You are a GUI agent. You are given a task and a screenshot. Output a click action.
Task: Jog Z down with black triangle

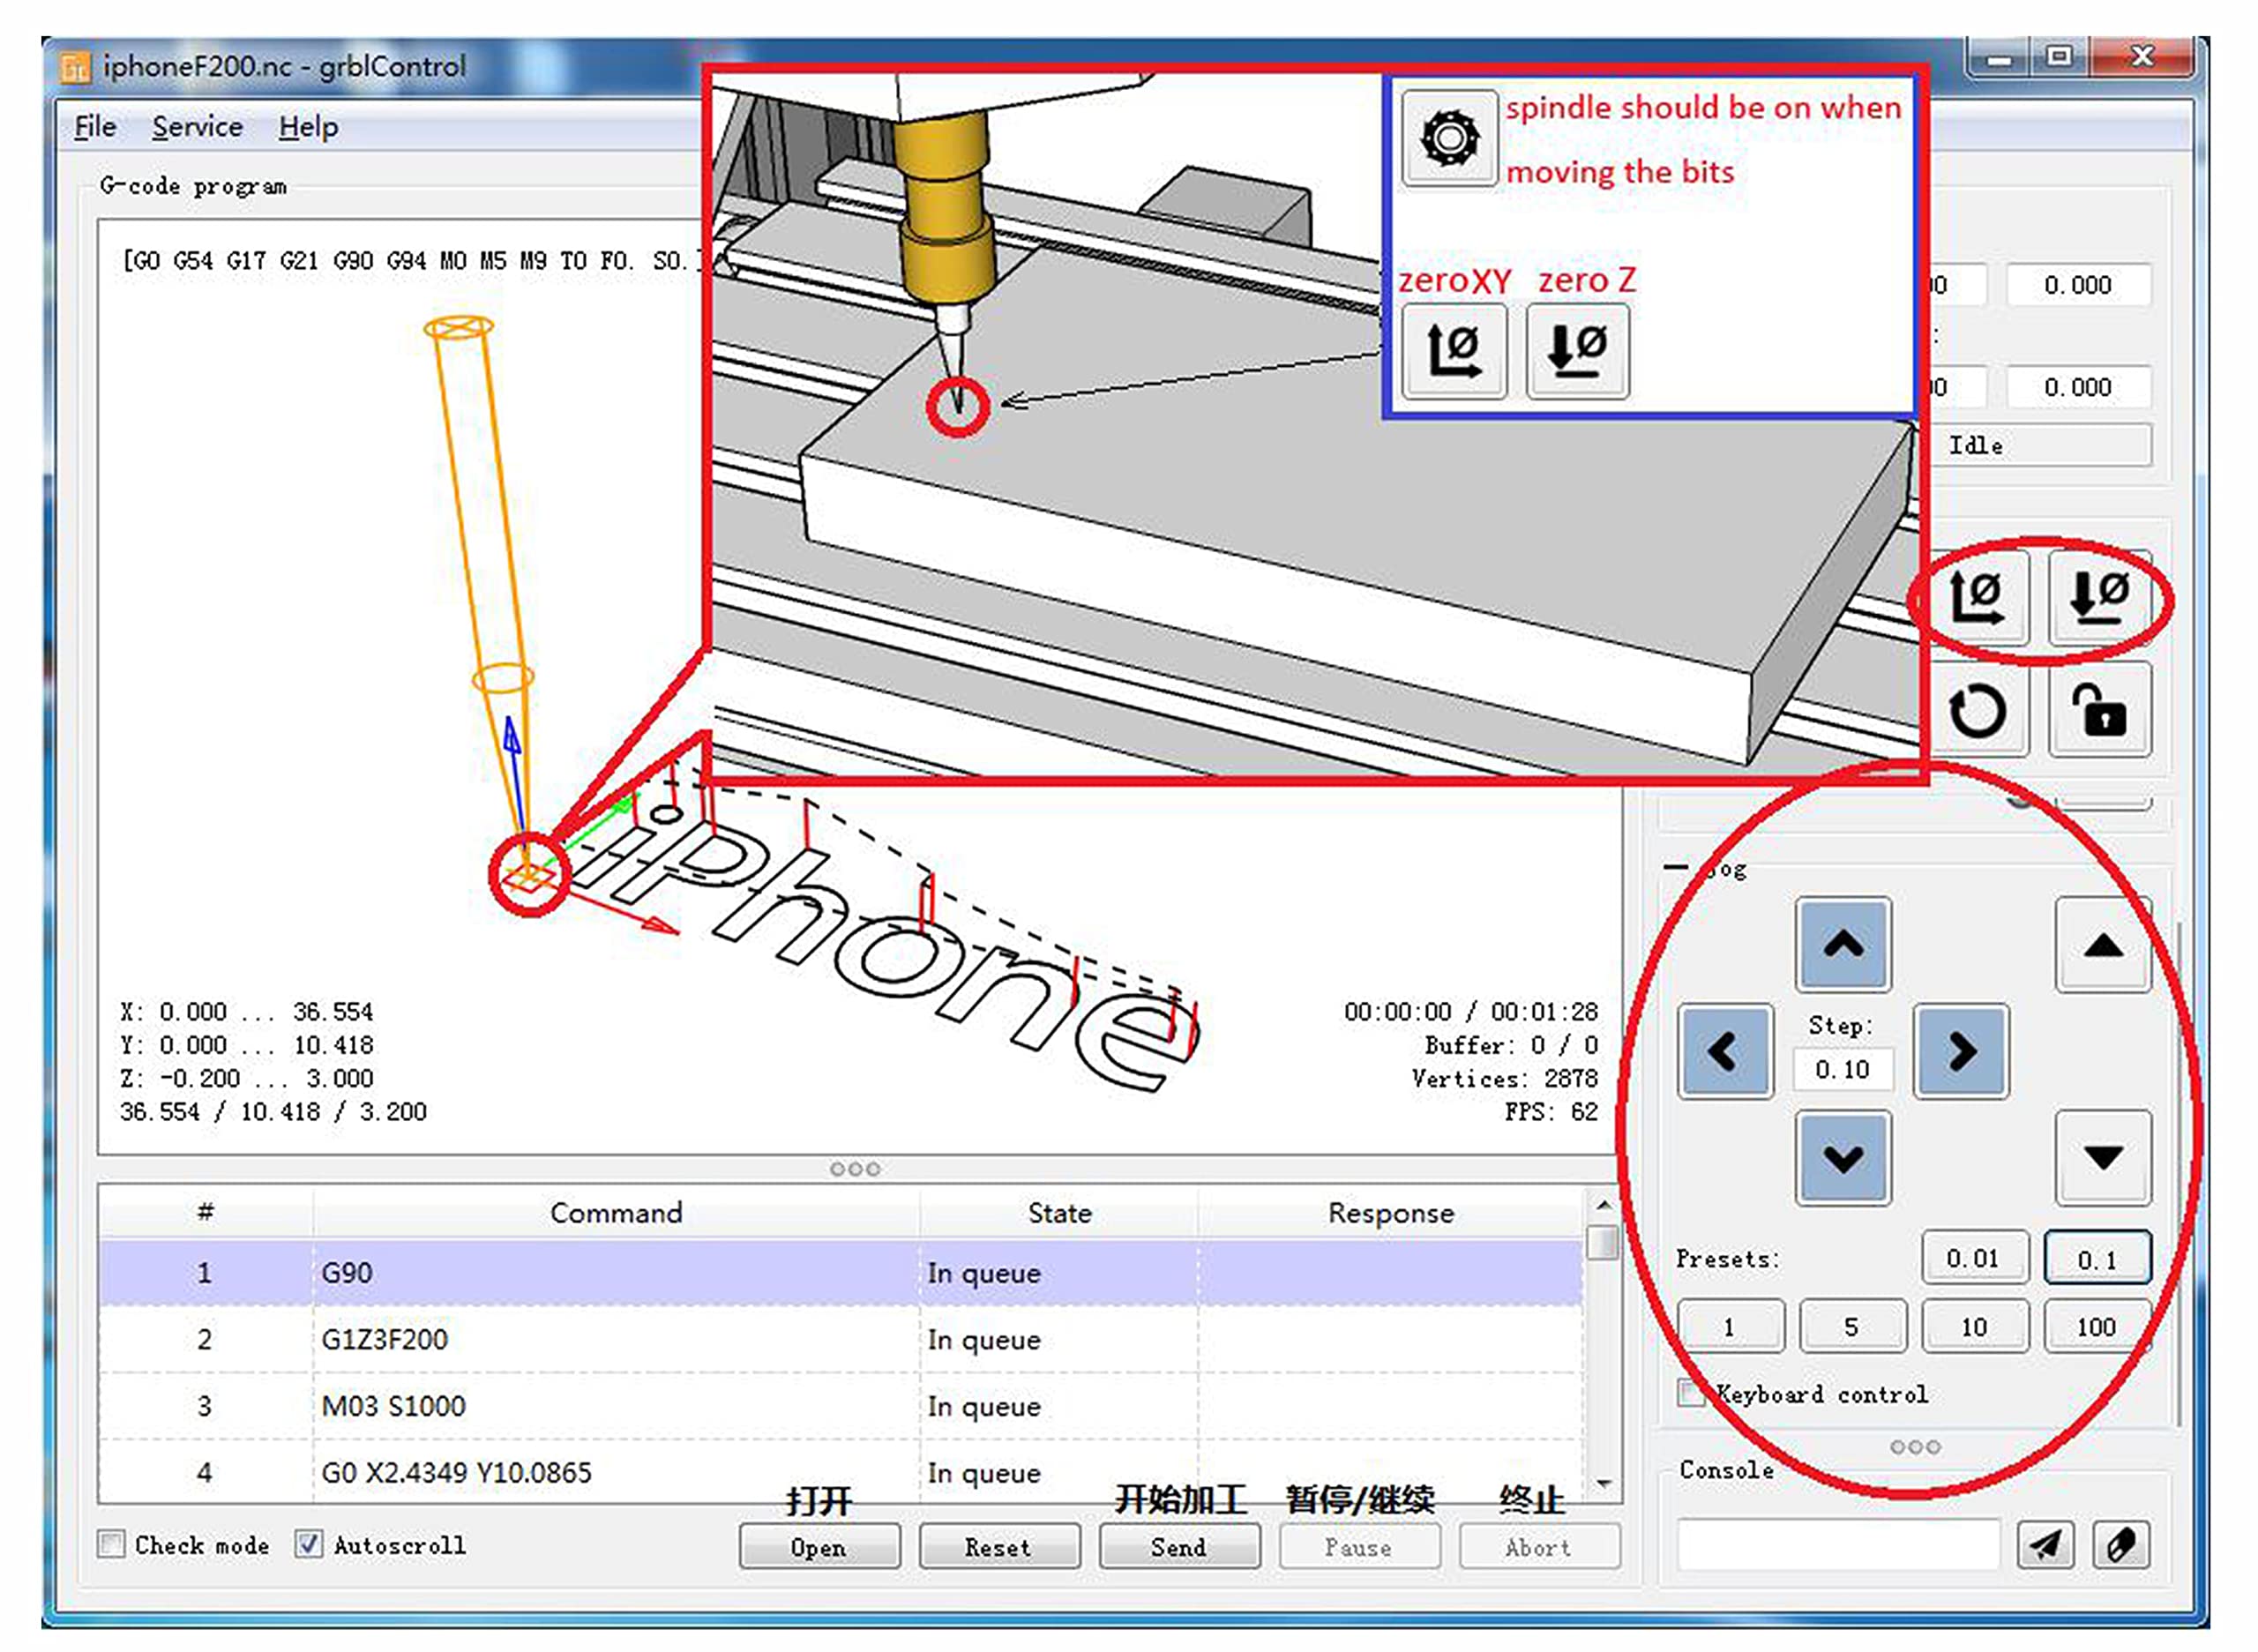pyautogui.click(x=2103, y=1158)
